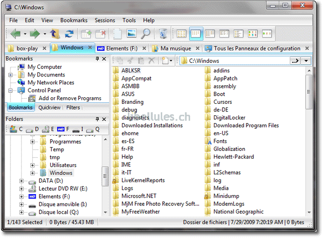The width and height of the screenshot is (323, 238).
Task: Click the address bar Go arrow button
Action: pos(295,61)
